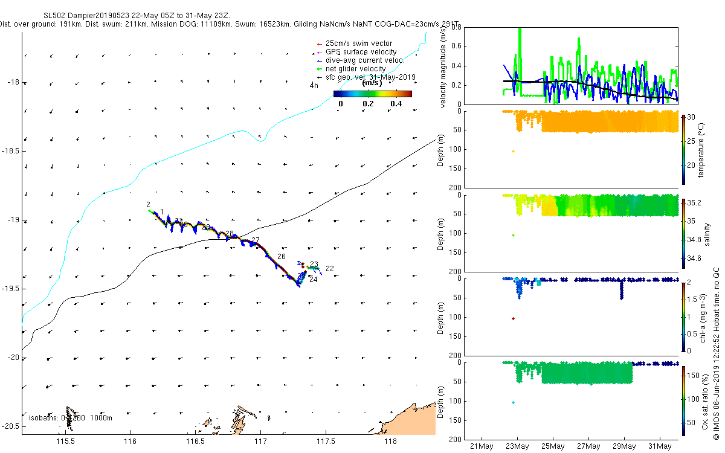Viewport: 725px width, 453px height.
Task: Click legend entry 'net glider velocity'
Action: pos(356,69)
